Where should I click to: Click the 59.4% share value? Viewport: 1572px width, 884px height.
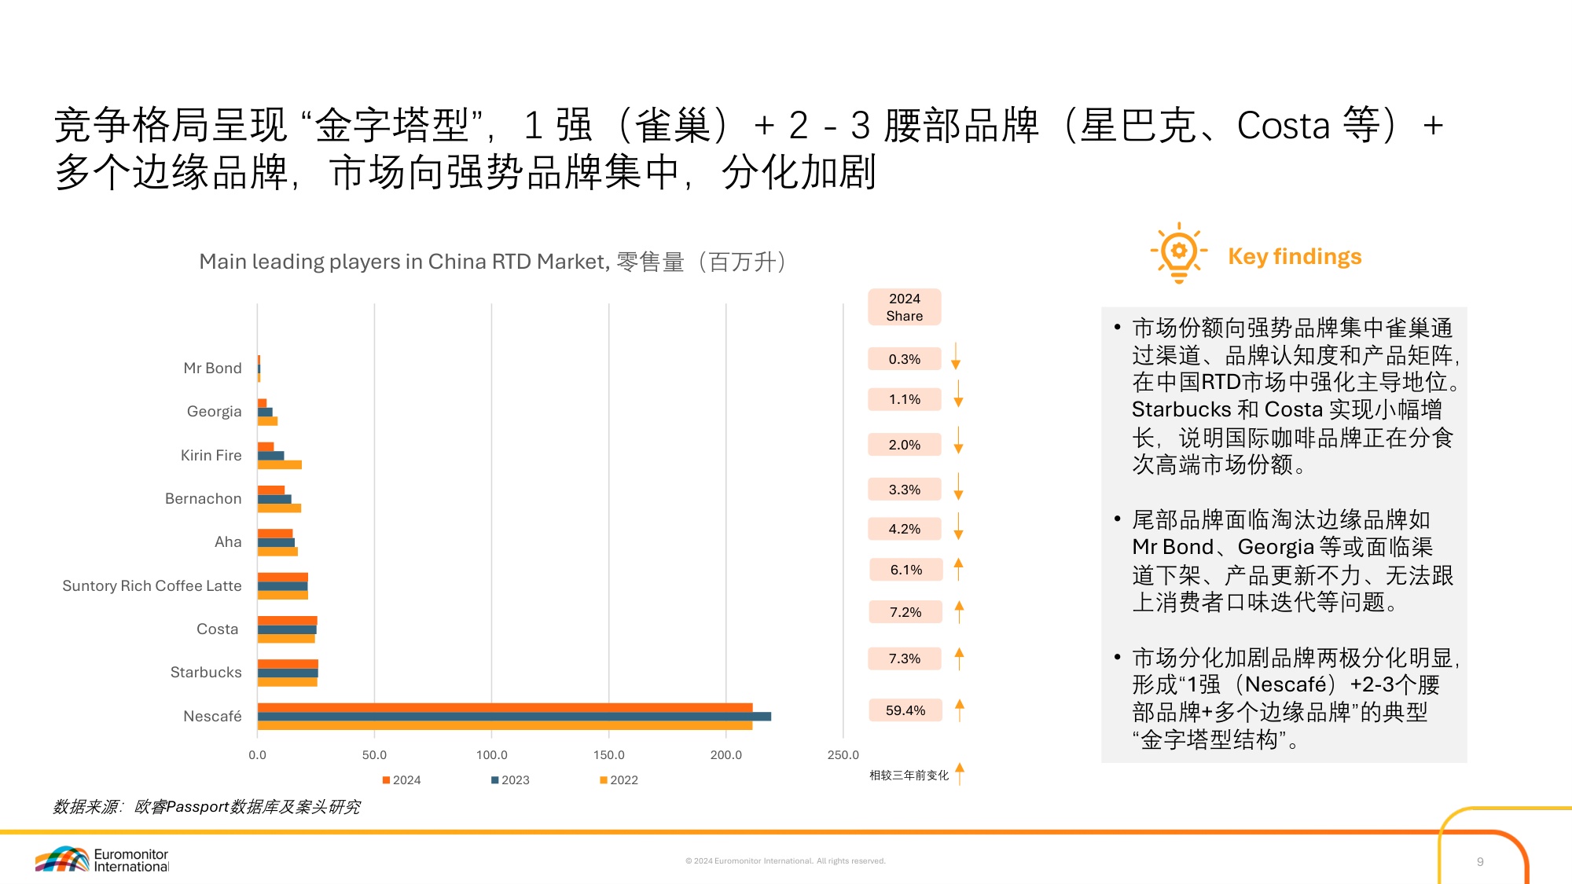905,710
